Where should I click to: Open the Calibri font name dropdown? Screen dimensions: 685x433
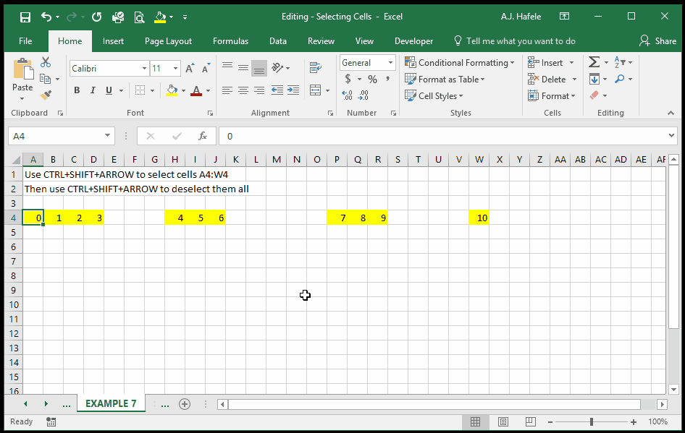pyautogui.click(x=144, y=69)
